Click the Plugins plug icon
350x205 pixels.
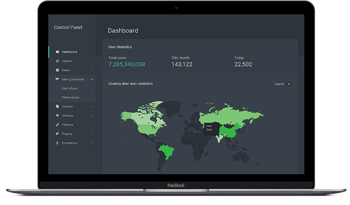pyautogui.click(x=58, y=134)
